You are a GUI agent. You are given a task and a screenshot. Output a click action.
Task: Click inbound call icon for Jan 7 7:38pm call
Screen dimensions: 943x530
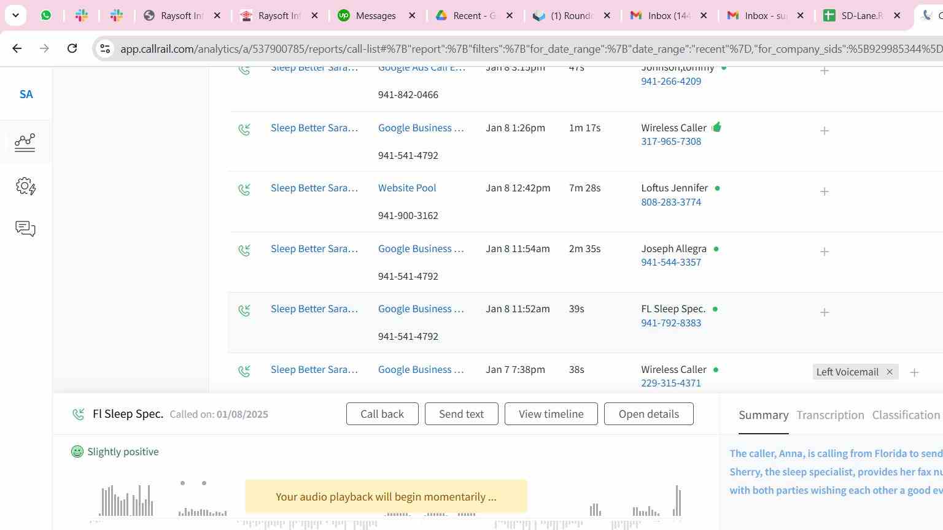244,371
